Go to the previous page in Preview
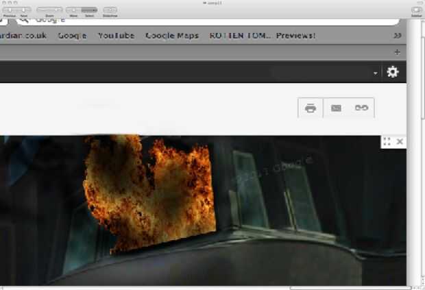Image resolution: width=425 pixels, height=290 pixels. 10,10
